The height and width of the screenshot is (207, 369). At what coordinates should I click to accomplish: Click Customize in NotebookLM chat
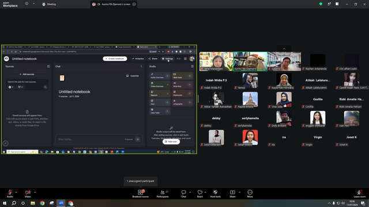(133, 76)
